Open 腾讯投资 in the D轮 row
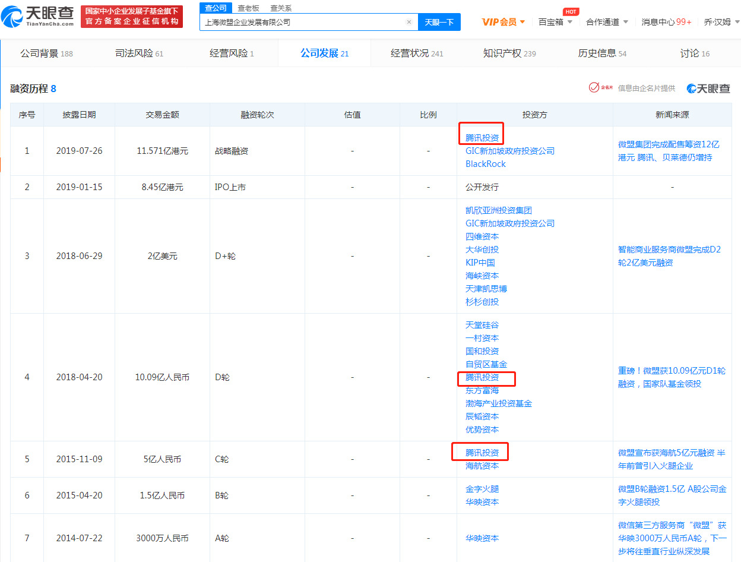The width and height of the screenshot is (741, 562). 482,377
